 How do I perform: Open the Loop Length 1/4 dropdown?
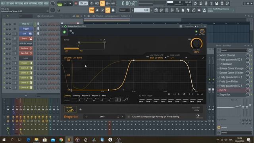[178, 58]
